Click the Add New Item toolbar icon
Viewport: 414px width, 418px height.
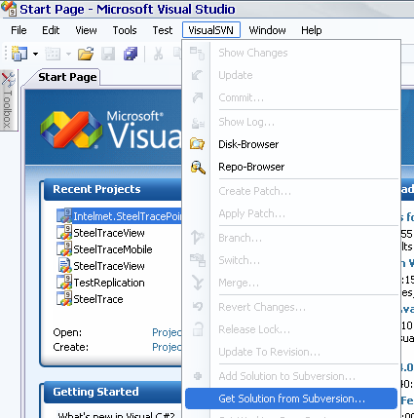(x=53, y=54)
